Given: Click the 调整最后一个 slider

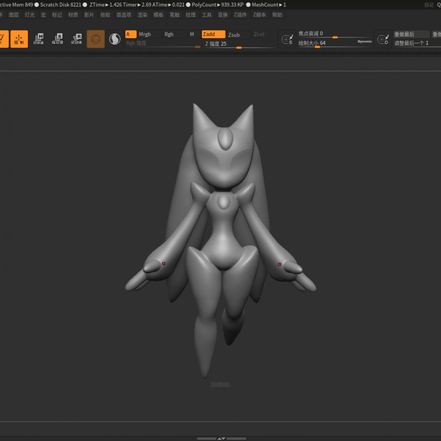Looking at the screenshot, I should pos(417,43).
